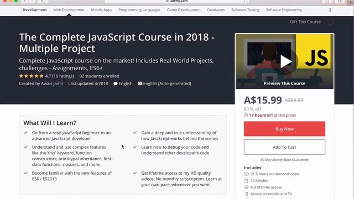Add course to wishlist heart icon
Screen dimensions: 354x199
click(330, 22)
